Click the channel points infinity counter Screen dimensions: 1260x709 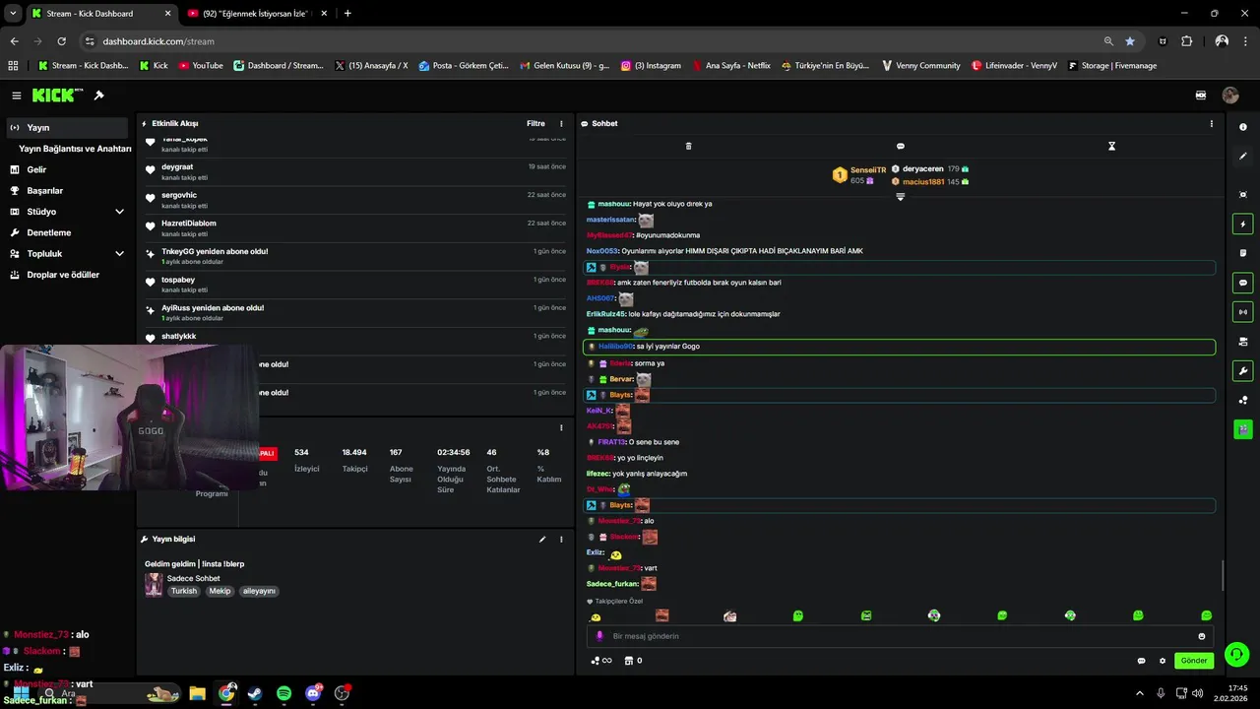point(601,661)
